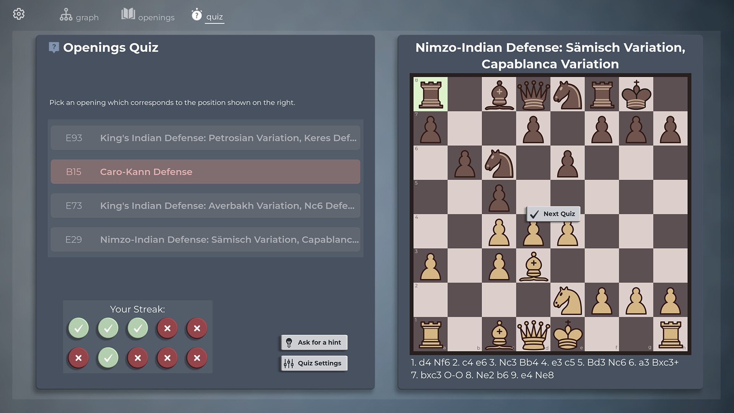Viewport: 734px width, 413px height.
Task: Click the lightbulb icon on the hint button
Action: point(289,342)
